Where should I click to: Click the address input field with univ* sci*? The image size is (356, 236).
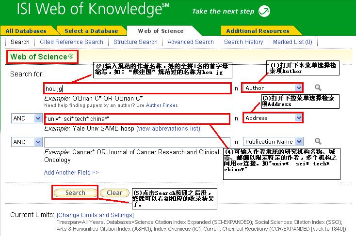coord(137,119)
